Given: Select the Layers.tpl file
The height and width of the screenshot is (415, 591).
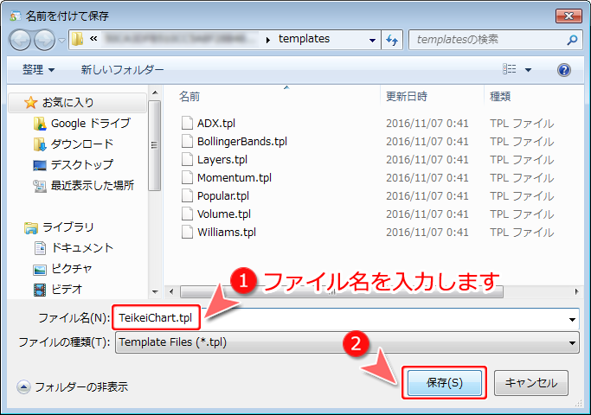Looking at the screenshot, I should pos(222,159).
